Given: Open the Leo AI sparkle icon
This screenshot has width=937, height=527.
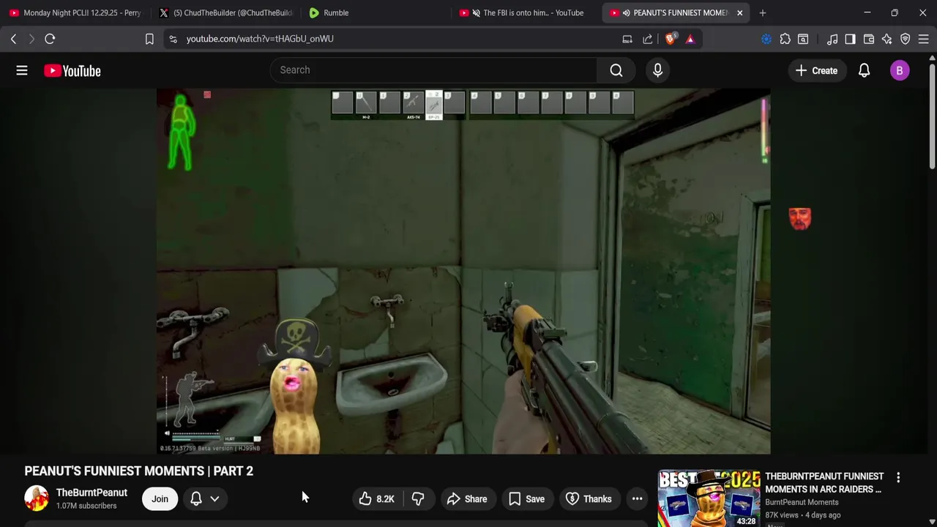Looking at the screenshot, I should pos(886,39).
